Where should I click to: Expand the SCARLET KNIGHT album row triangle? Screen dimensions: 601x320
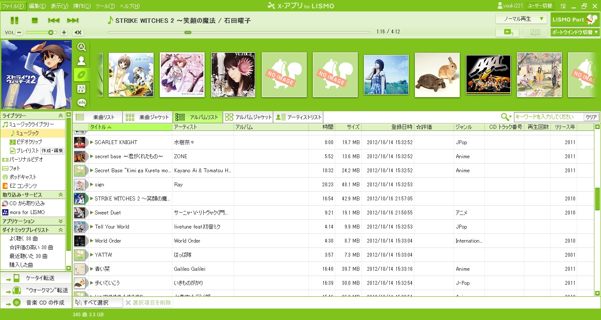coord(92,142)
